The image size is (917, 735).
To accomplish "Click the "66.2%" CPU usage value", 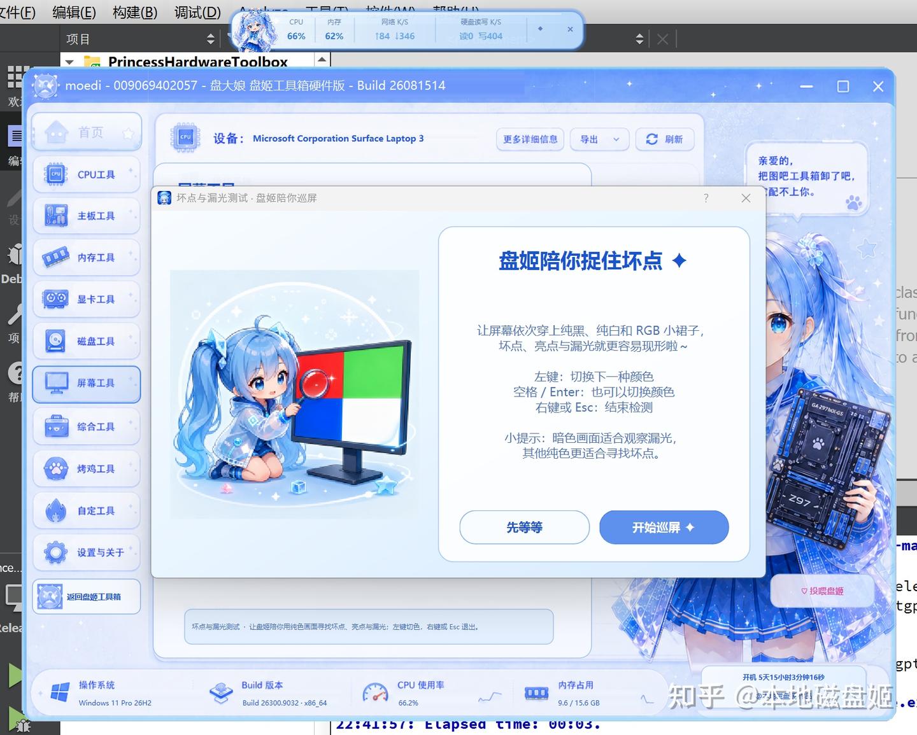I will point(408,703).
